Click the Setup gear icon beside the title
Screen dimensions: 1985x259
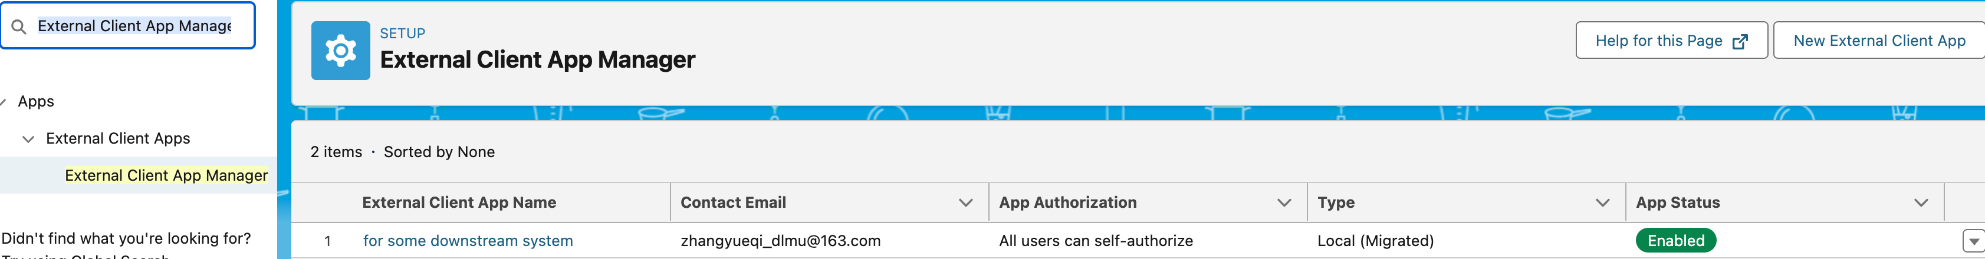point(340,51)
